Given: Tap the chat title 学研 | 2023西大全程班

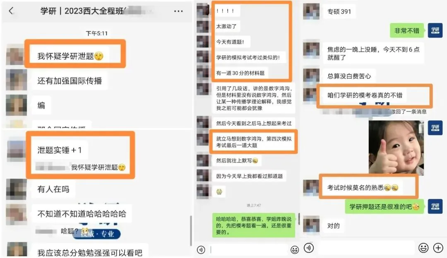Looking at the screenshot, I should click(82, 11).
